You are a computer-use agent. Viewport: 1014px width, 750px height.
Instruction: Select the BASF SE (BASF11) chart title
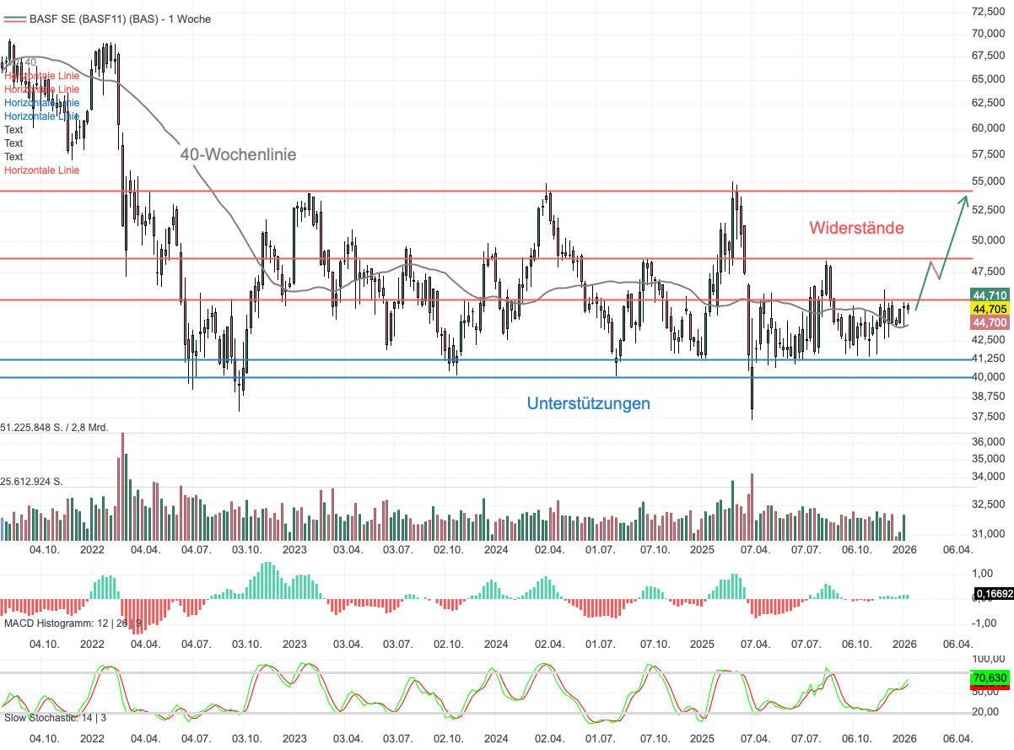120,19
